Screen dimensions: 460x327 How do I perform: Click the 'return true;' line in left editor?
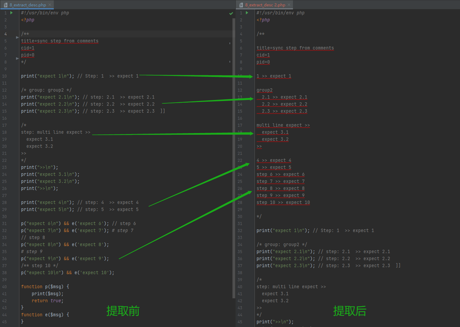[47, 301]
